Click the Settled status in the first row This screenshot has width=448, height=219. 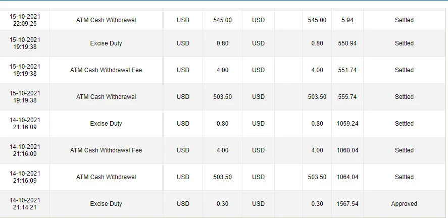click(404, 20)
